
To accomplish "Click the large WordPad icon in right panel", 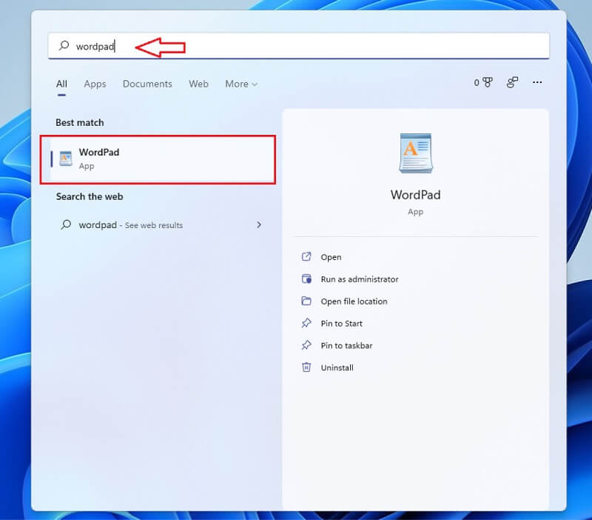I will tap(415, 152).
